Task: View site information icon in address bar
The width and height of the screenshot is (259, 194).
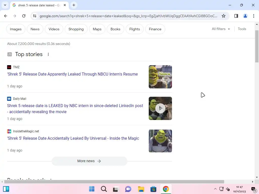Action: [x=35, y=16]
